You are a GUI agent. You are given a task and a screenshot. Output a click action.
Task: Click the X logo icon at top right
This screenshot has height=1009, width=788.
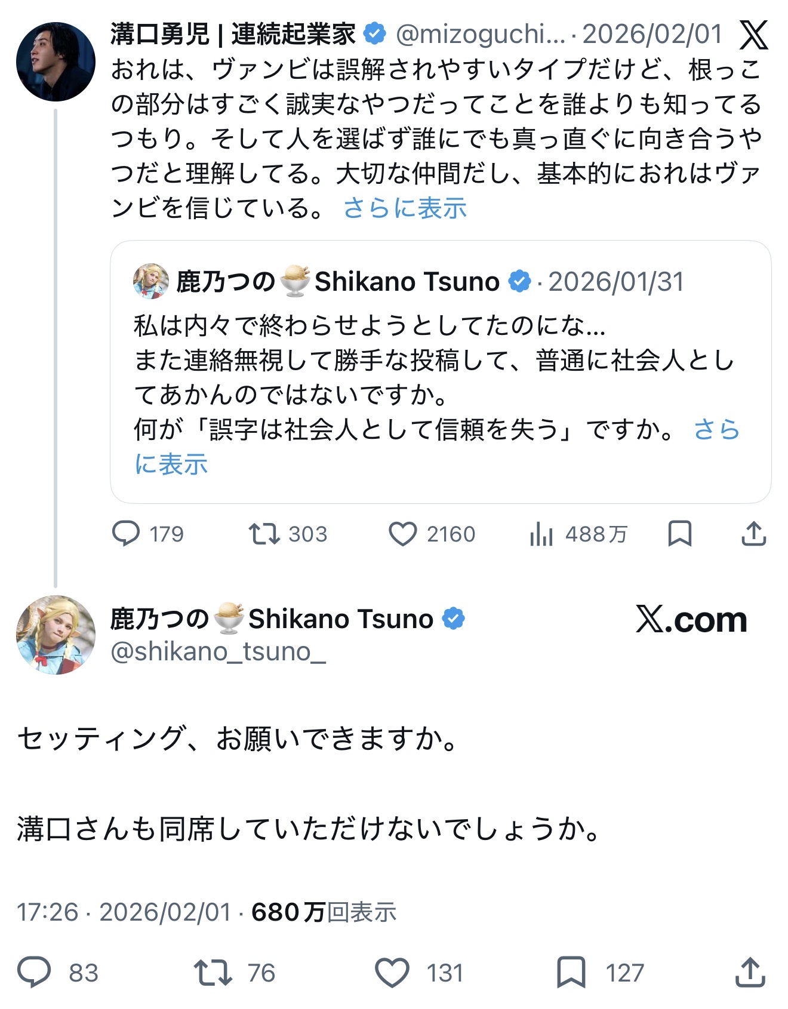[753, 35]
